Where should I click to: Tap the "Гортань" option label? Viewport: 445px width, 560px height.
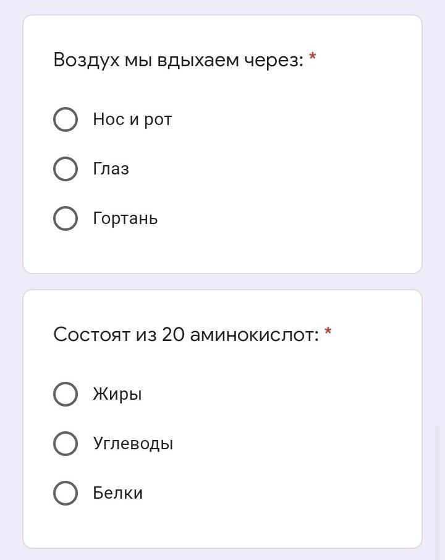(x=125, y=218)
